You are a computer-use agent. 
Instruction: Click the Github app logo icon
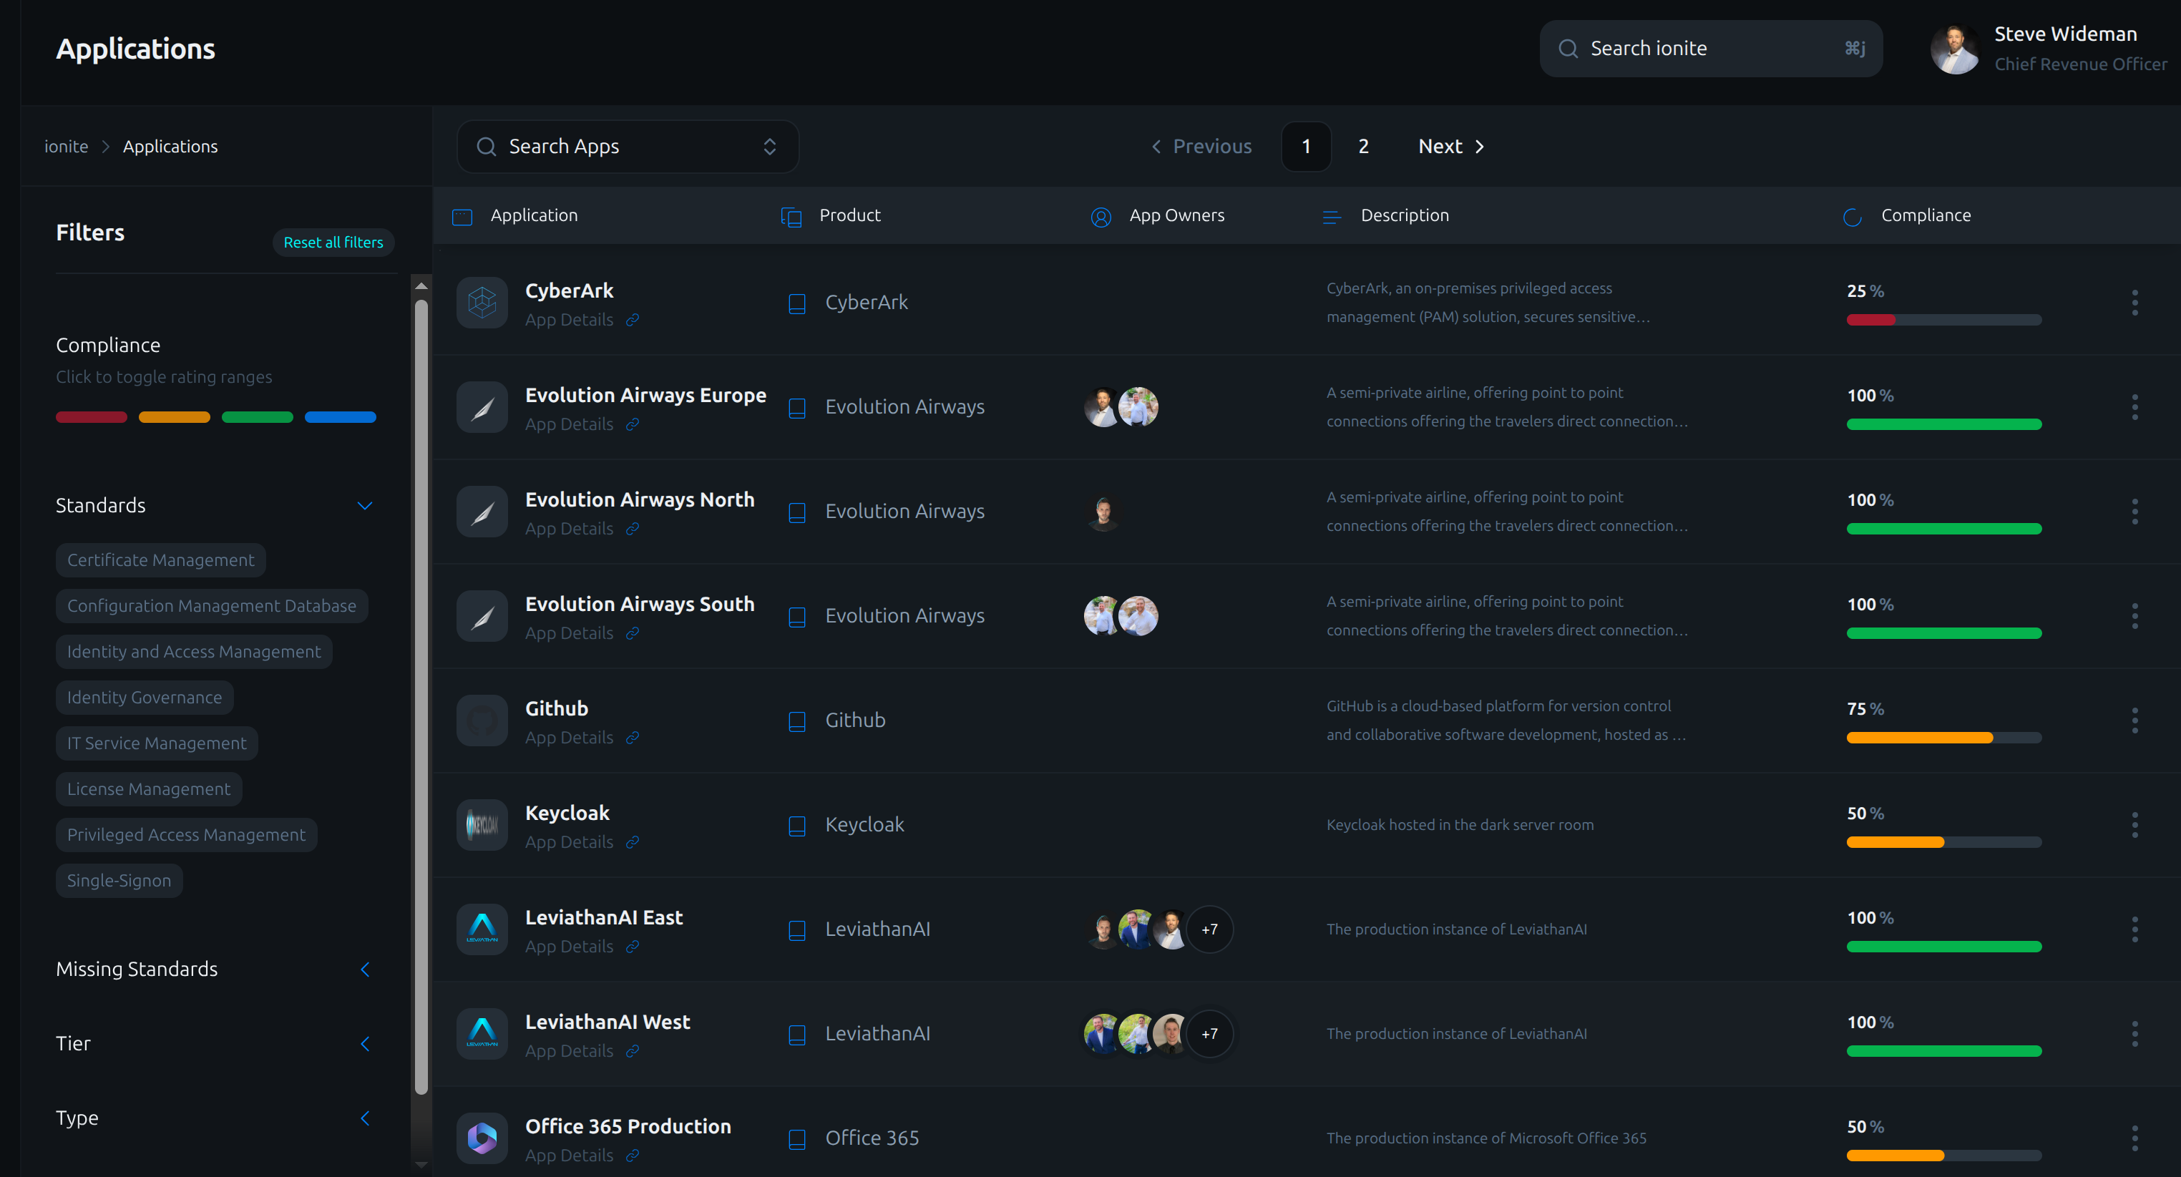(482, 721)
